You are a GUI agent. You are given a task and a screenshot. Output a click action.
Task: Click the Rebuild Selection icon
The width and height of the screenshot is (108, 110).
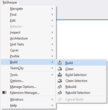[60, 93]
